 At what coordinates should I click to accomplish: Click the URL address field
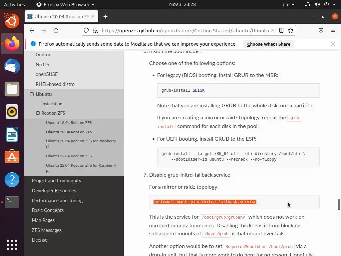point(188,30)
